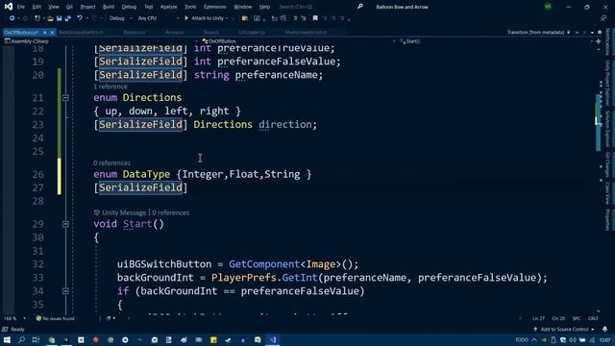Switch to BackGroundSwitch.cs tab
615x346 pixels.
point(81,32)
